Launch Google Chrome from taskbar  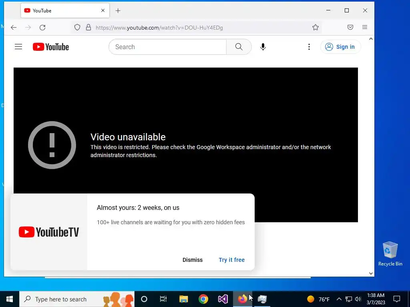(203, 299)
